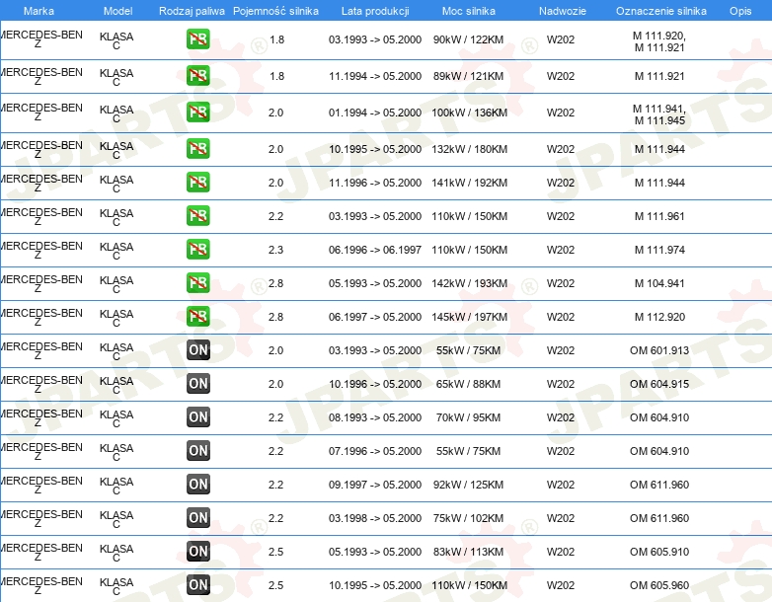Screen dimensions: 772x602
Task: Click the PB icon in the 141kW / 192KM row
Action: (x=198, y=183)
